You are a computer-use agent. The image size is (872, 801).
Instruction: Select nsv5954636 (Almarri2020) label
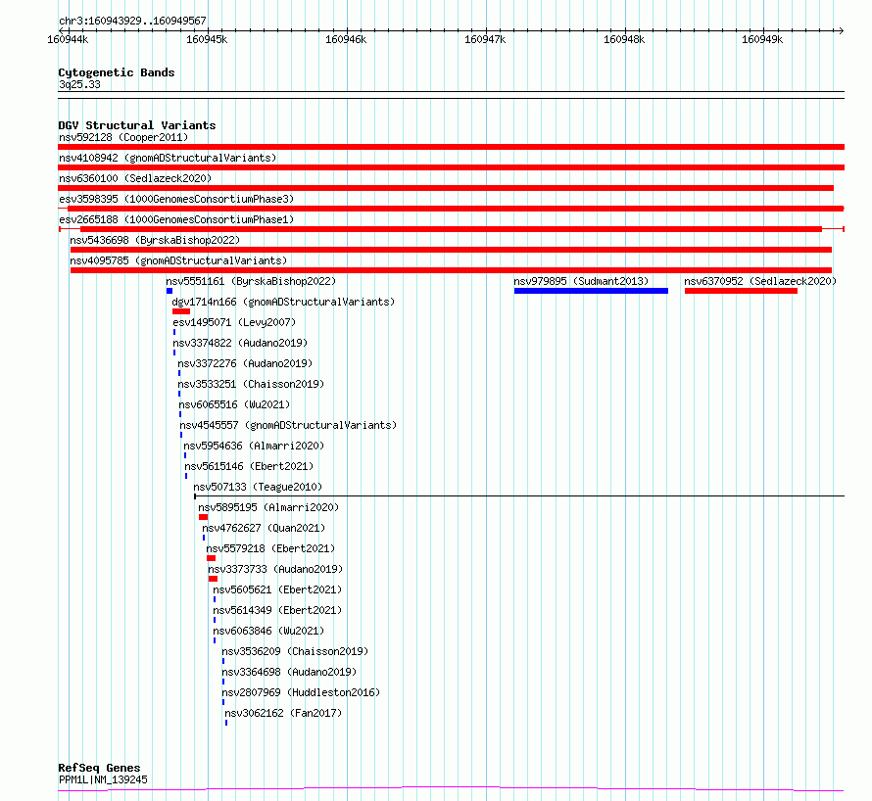(254, 446)
